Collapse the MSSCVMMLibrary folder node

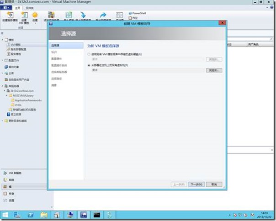[x=7, y=95]
